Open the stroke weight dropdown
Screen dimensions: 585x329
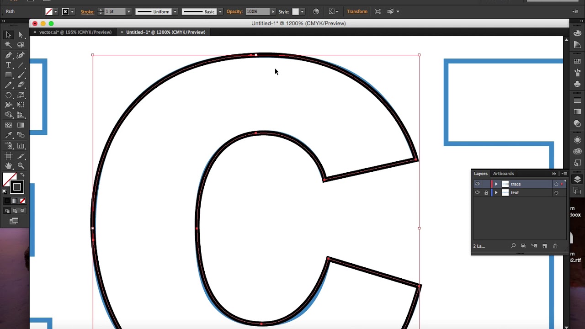tap(129, 11)
